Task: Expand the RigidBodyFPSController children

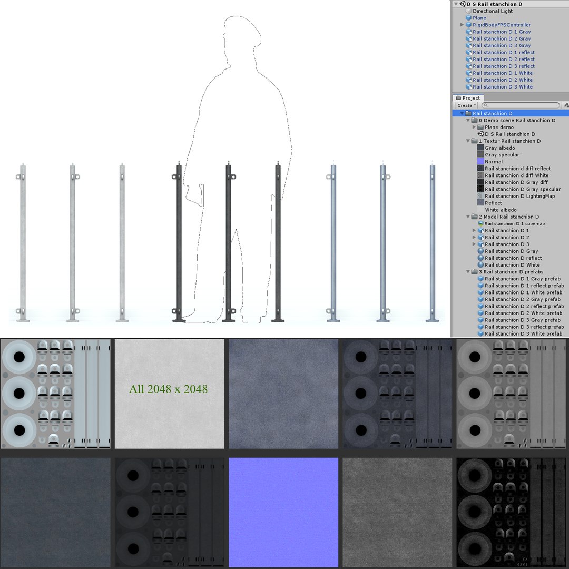Action: tap(462, 25)
